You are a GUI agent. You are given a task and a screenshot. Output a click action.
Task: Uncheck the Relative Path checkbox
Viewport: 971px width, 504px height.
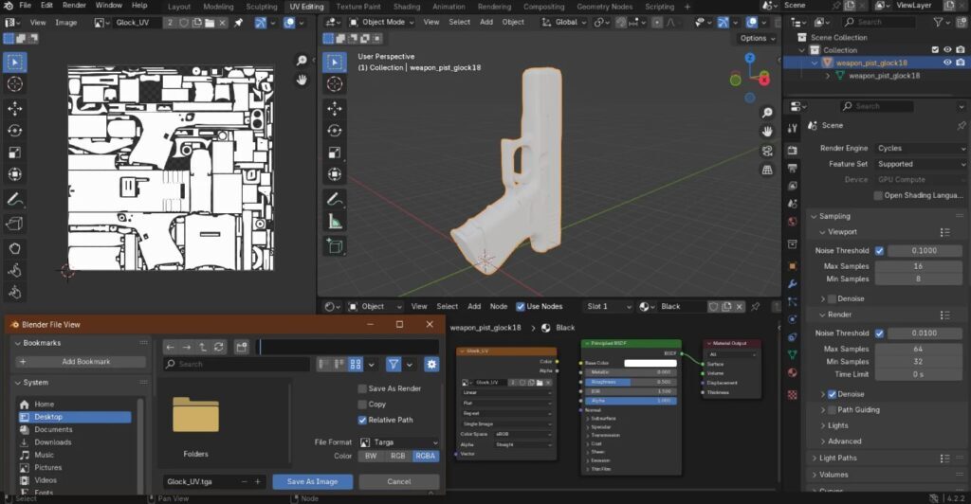(x=362, y=420)
